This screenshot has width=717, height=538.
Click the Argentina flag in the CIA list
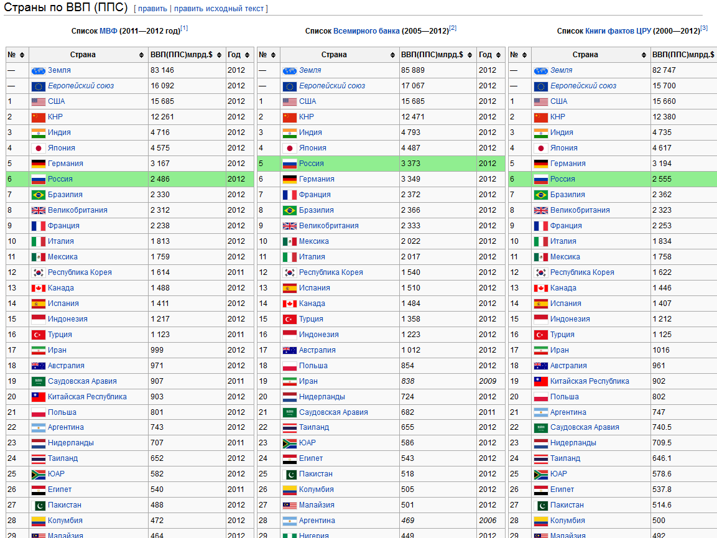540,412
